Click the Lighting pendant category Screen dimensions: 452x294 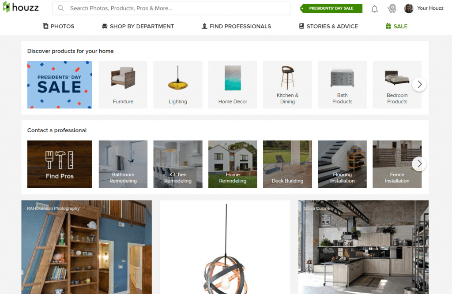178,85
